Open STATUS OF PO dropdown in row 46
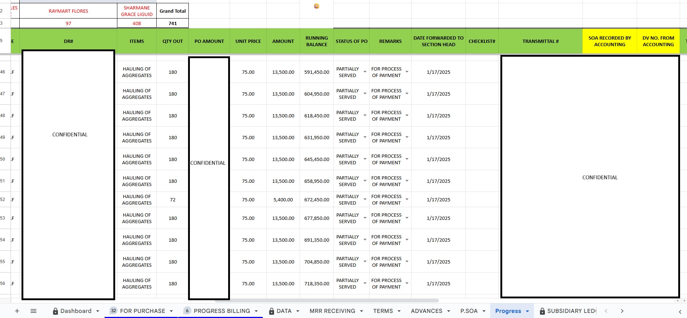This screenshot has width=687, height=318. pos(365,72)
